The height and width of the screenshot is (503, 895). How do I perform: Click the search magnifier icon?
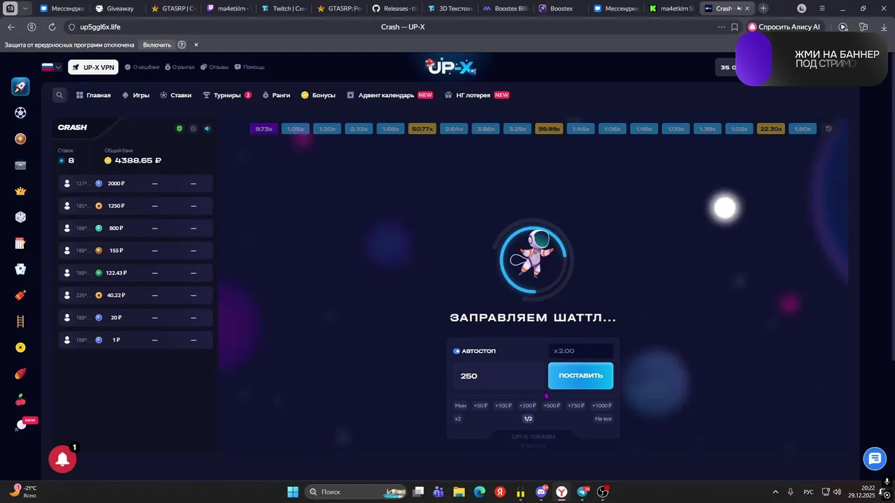click(x=59, y=95)
